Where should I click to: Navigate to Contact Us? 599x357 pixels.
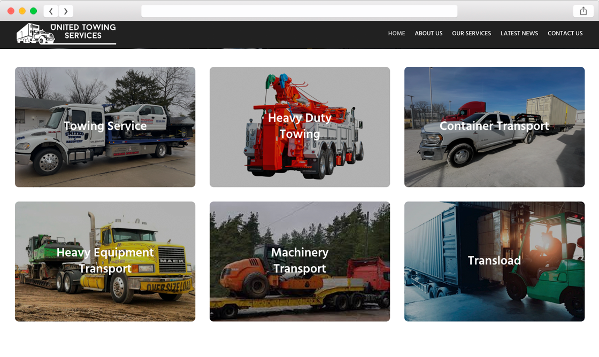(565, 33)
